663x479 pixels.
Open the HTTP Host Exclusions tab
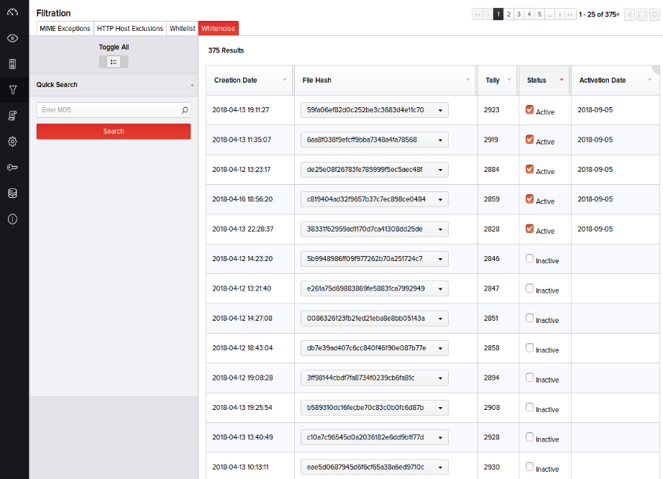129,29
